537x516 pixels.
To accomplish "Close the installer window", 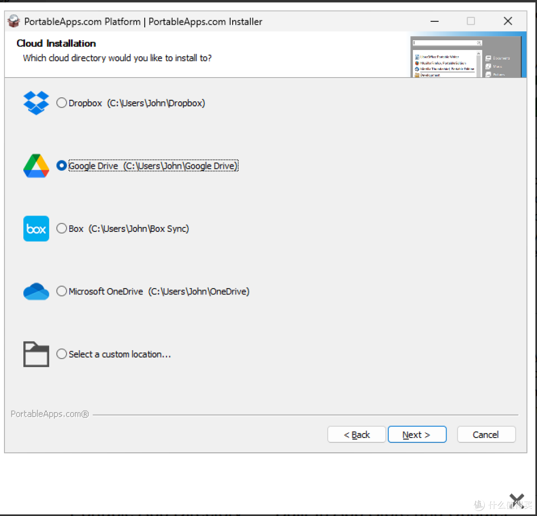I will click(x=508, y=21).
